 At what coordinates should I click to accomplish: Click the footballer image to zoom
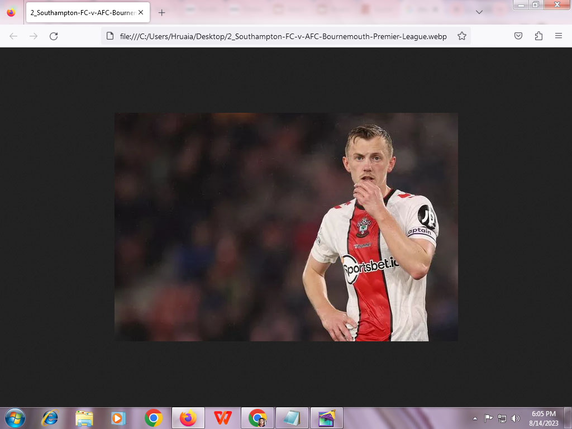tap(286, 227)
